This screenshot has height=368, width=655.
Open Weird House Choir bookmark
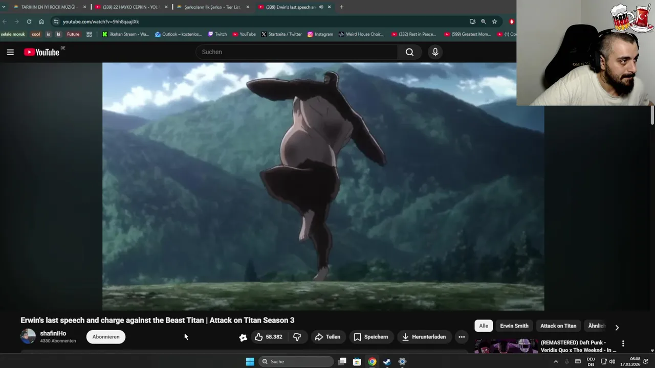(x=361, y=34)
